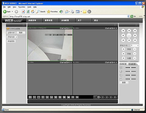Adjust the hue slider (third image slider)
Image resolution: width=146 pixels, height=113 pixels.
coord(131,75)
